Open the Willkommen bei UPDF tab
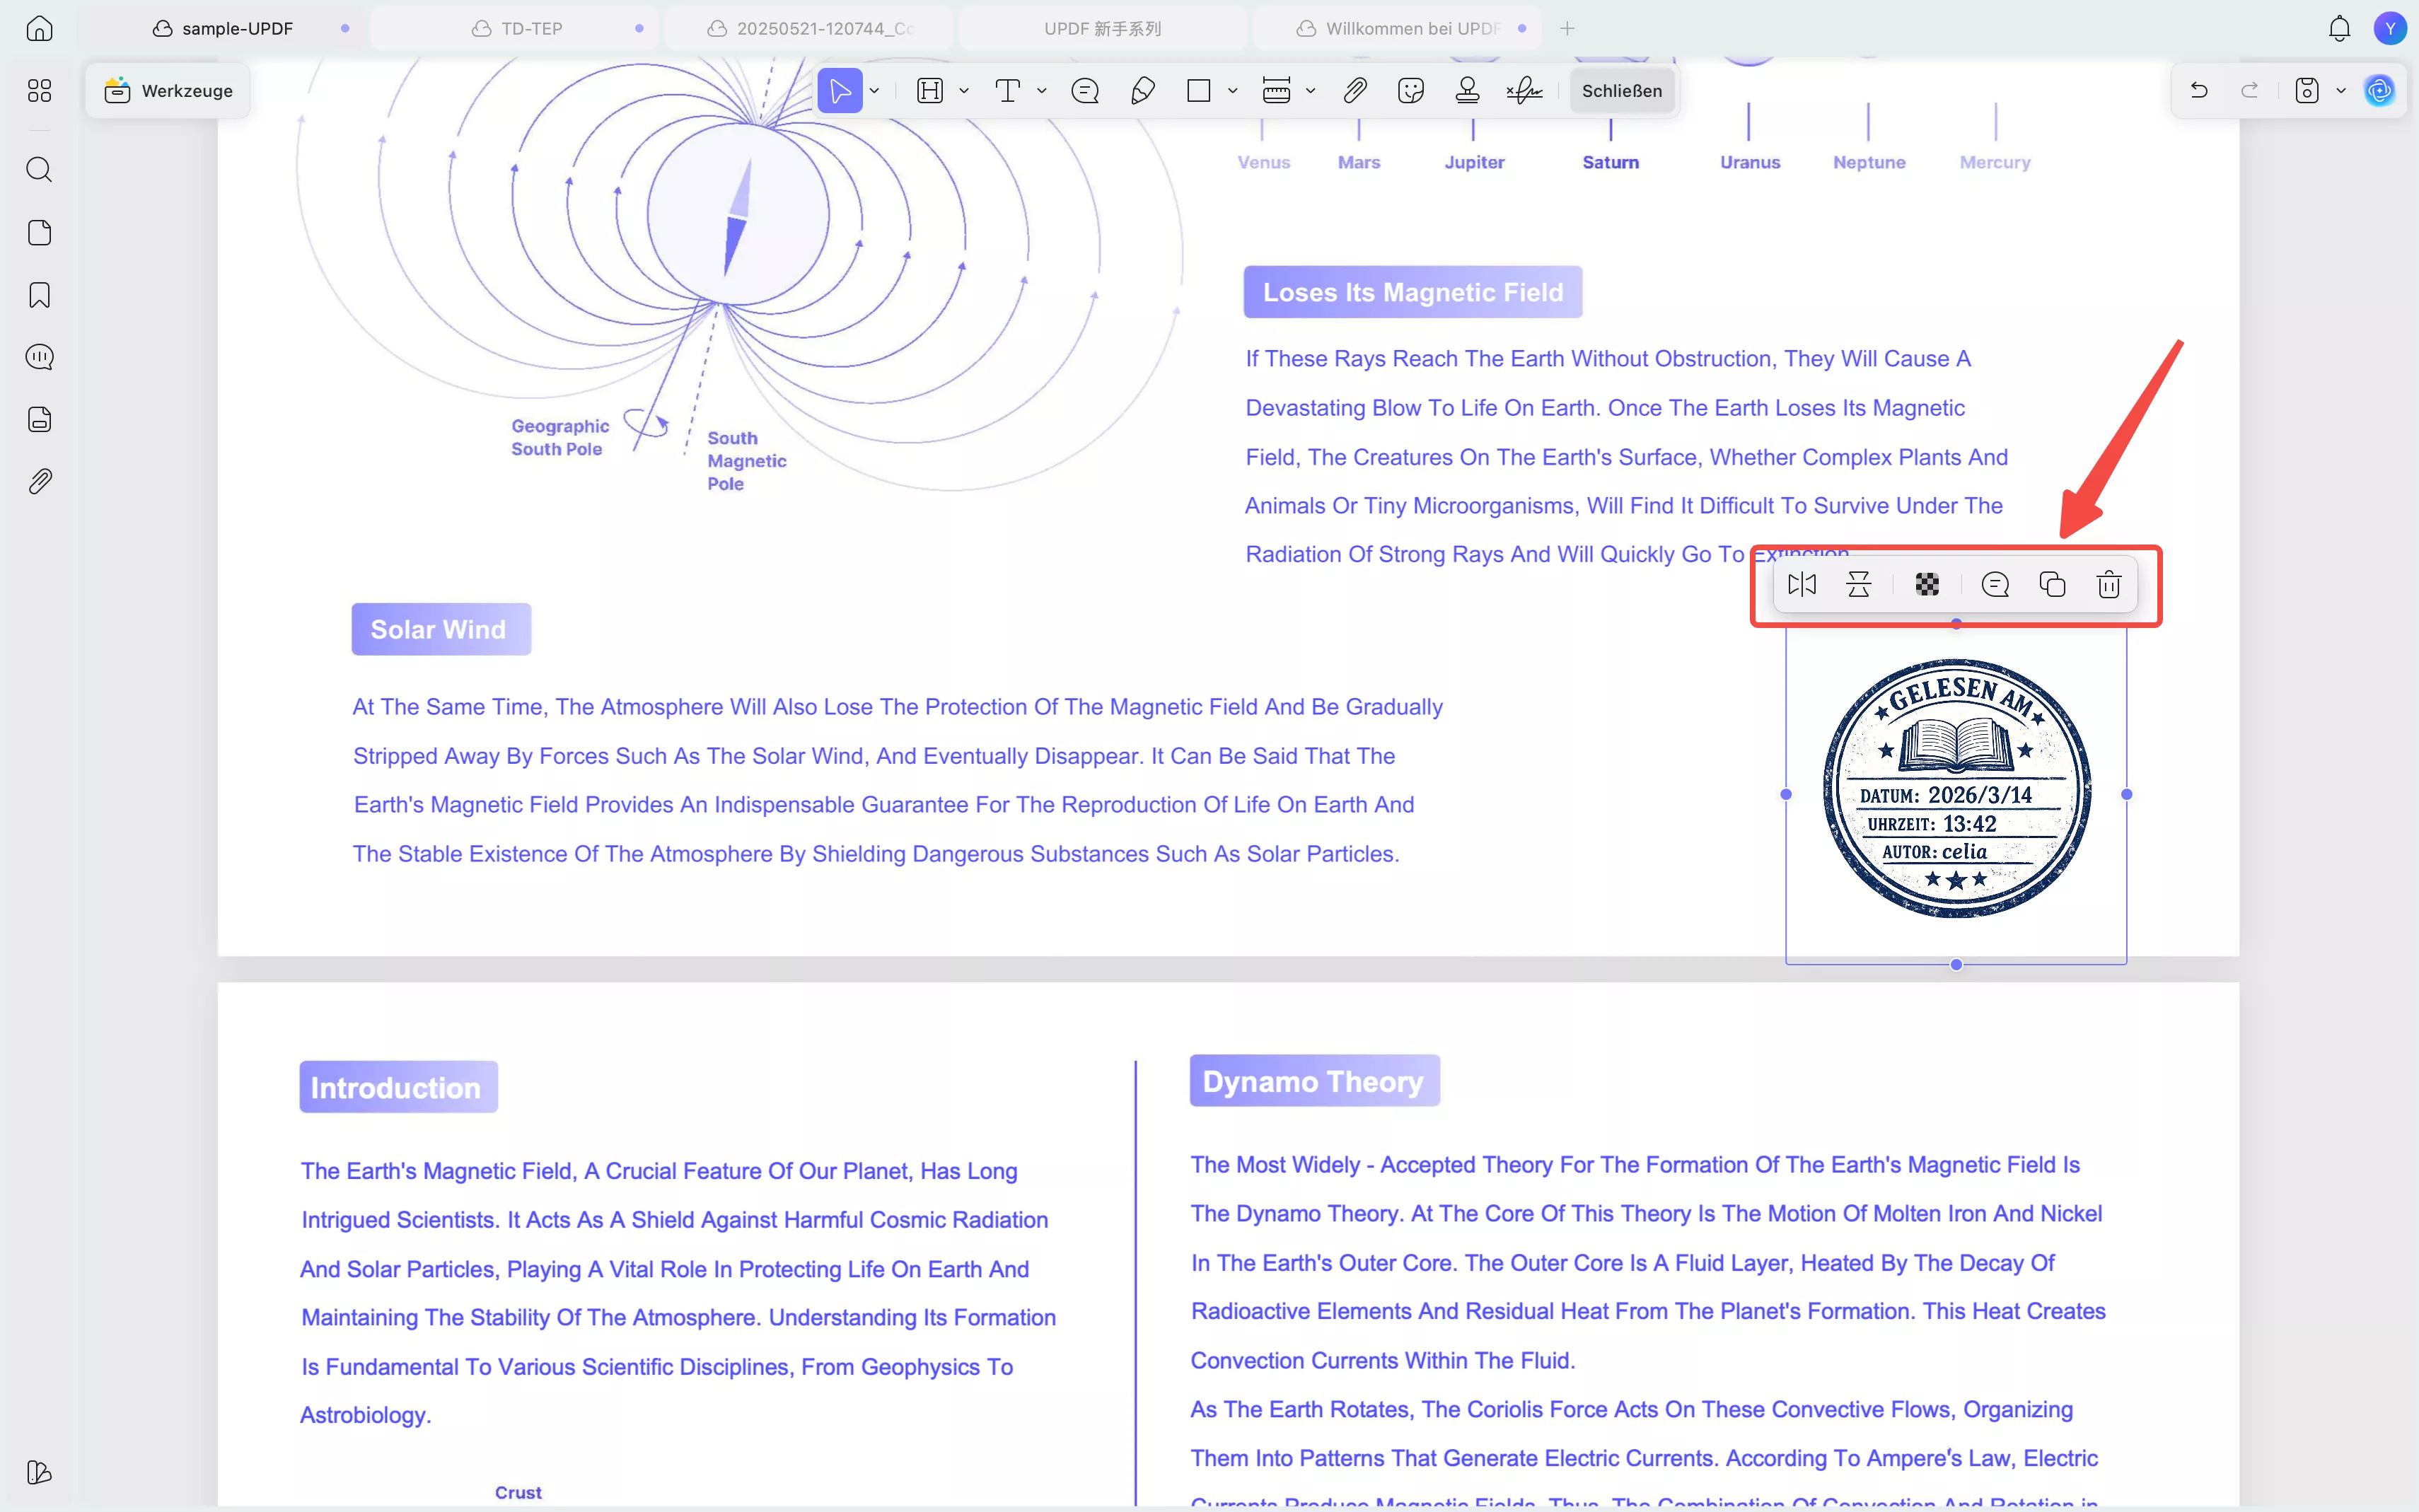The height and width of the screenshot is (1512, 2419). click(1410, 28)
